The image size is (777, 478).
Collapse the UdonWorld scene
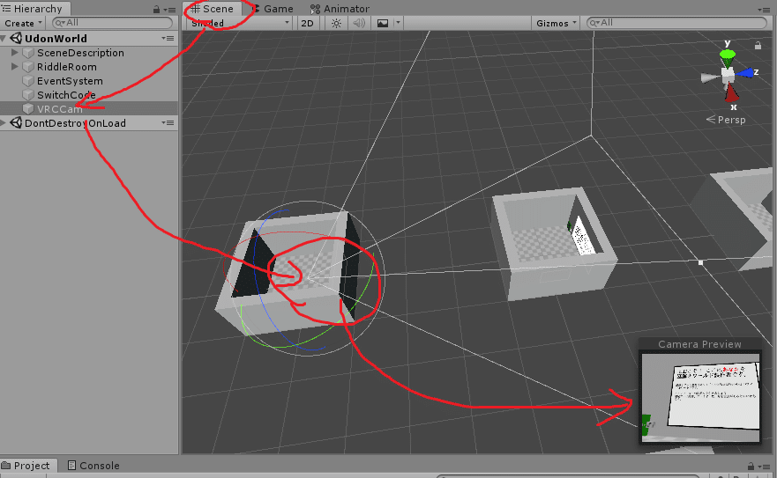click(4, 39)
